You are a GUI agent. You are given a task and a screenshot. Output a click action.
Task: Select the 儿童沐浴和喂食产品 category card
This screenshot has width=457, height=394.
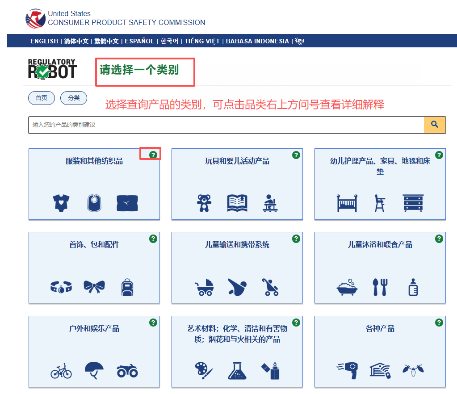click(380, 268)
